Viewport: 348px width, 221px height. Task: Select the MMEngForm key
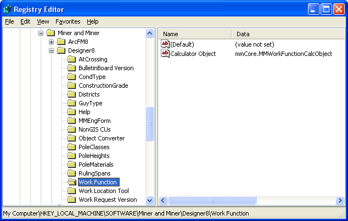click(94, 121)
